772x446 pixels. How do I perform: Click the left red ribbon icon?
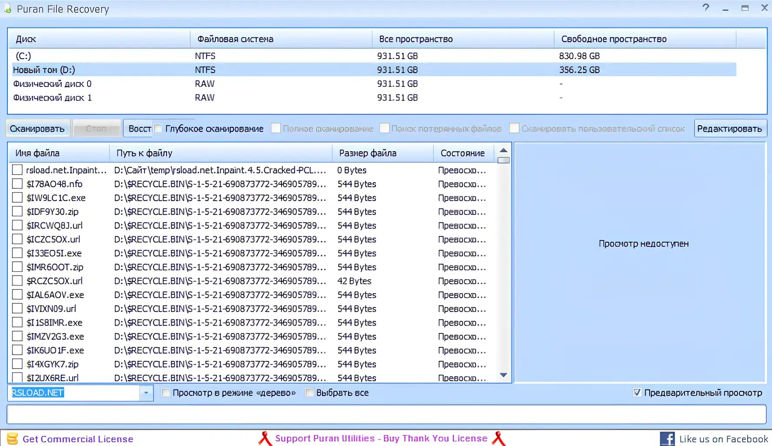pyautogui.click(x=265, y=439)
